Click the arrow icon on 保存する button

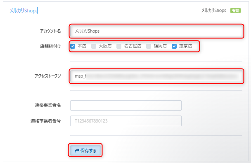[x=77, y=150]
